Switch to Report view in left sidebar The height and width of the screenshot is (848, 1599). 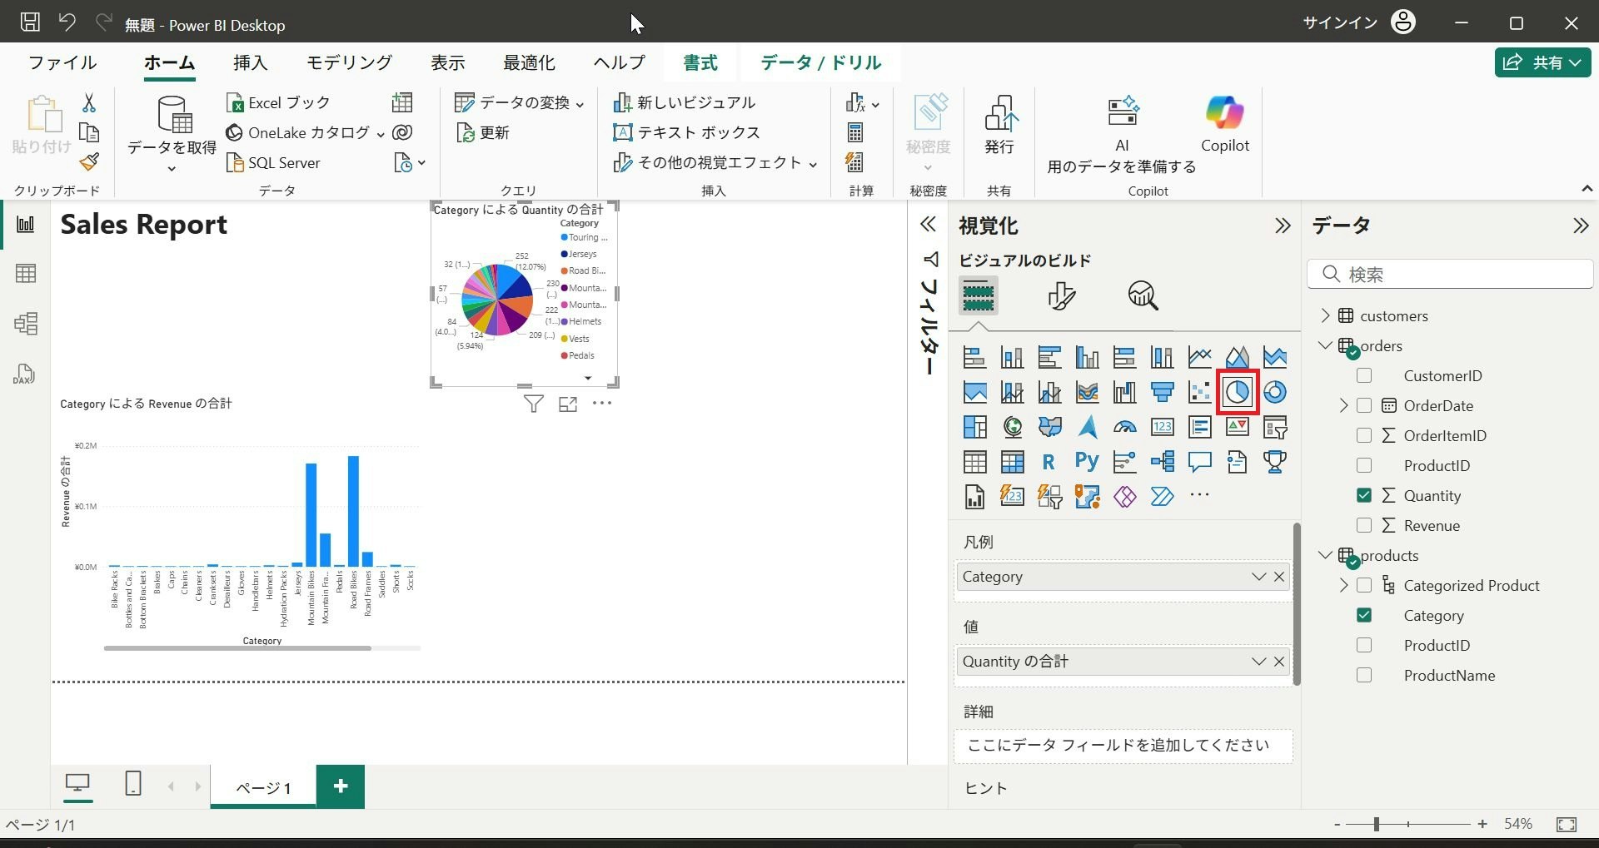click(x=26, y=224)
